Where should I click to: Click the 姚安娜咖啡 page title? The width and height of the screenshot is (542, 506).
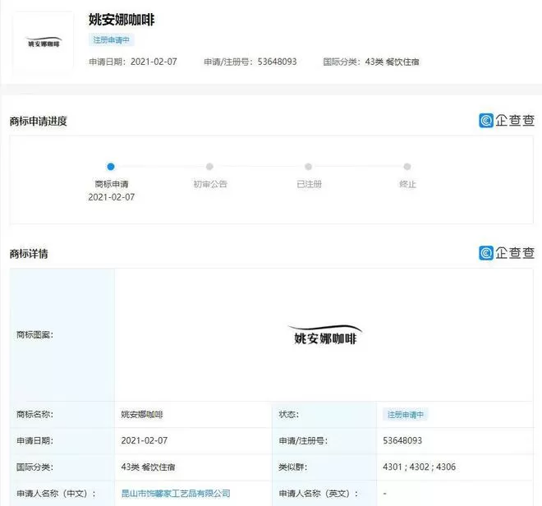click(x=122, y=20)
